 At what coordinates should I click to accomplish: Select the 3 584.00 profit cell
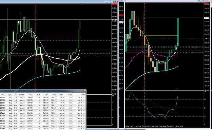[79, 105]
